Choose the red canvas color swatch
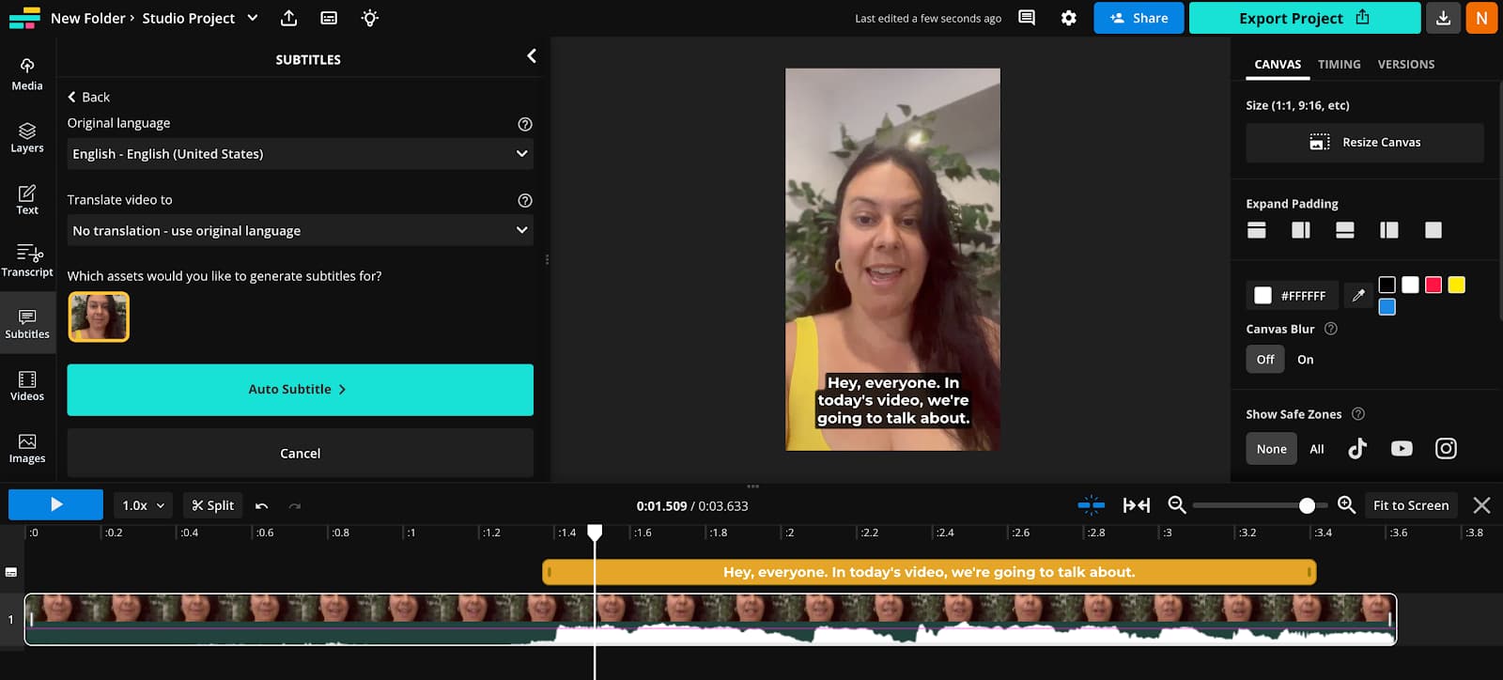The width and height of the screenshot is (1503, 680). click(x=1433, y=285)
